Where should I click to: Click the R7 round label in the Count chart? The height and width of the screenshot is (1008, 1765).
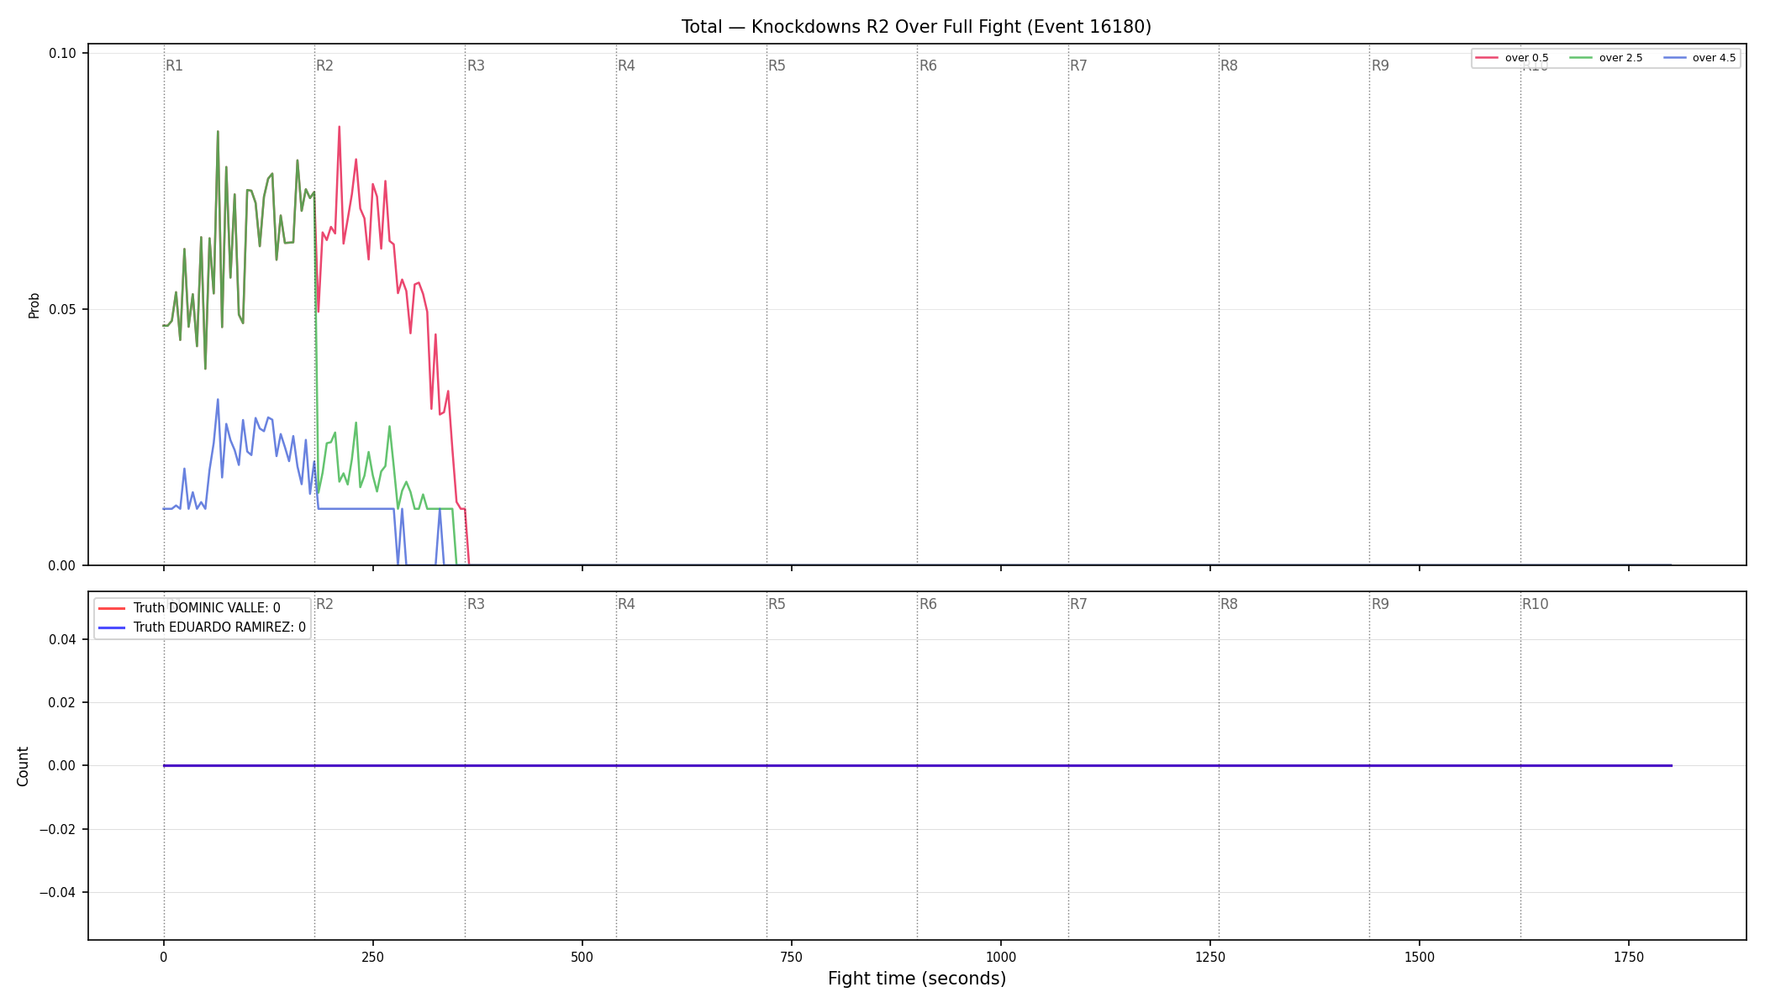[x=1078, y=604]
